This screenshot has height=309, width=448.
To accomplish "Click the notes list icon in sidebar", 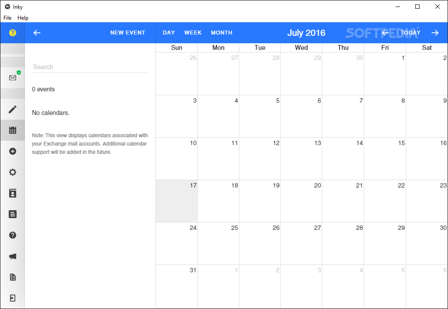I will [13, 214].
